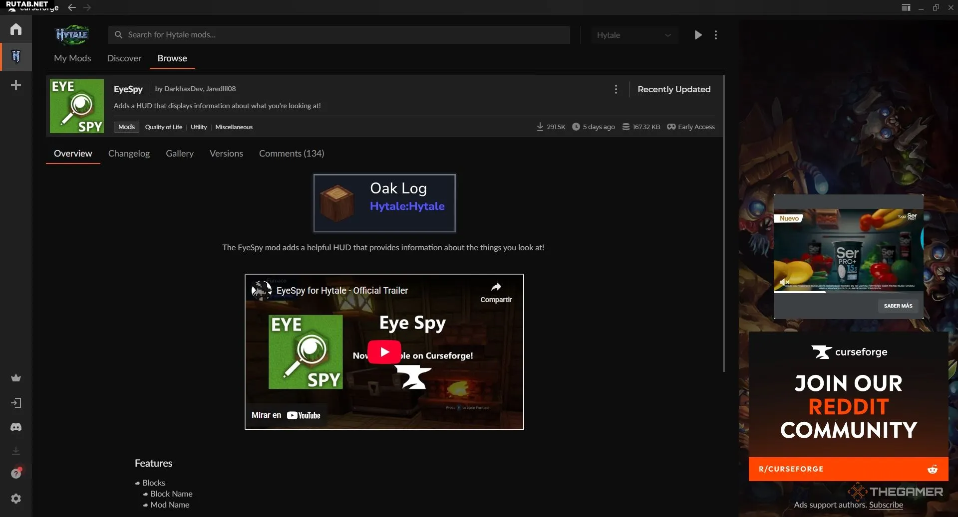Open the settings gear icon
The image size is (958, 517).
16,499
